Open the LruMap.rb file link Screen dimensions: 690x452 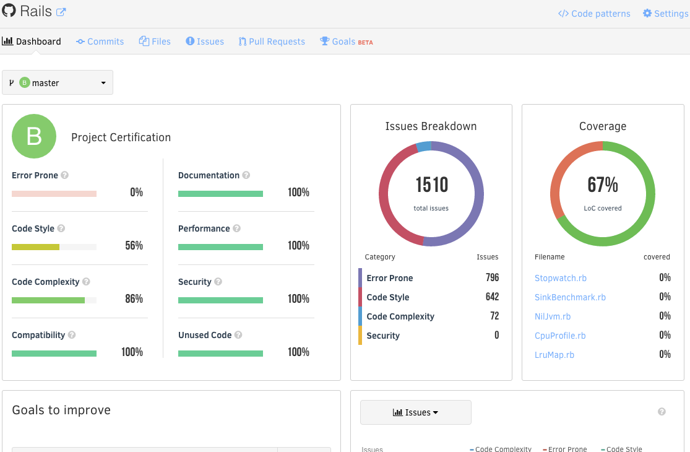click(x=554, y=355)
